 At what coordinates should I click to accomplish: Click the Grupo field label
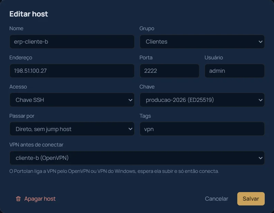[x=147, y=28]
